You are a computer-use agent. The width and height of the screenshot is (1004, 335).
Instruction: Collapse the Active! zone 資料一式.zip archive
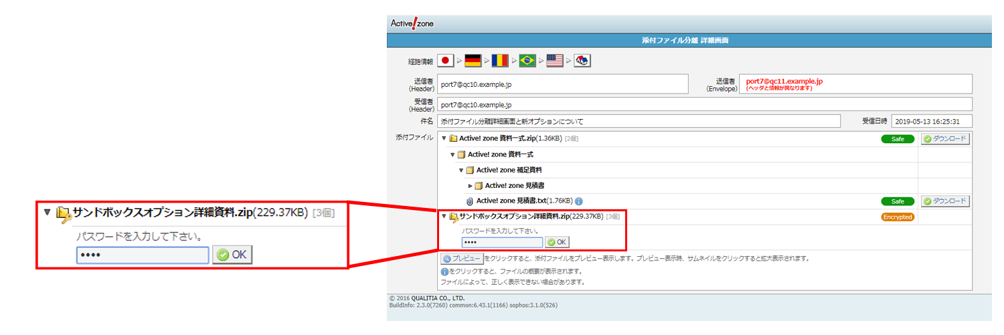tap(444, 139)
